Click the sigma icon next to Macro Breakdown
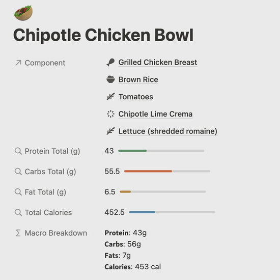Image resolution: width=280 pixels, height=280 pixels. coord(18,233)
